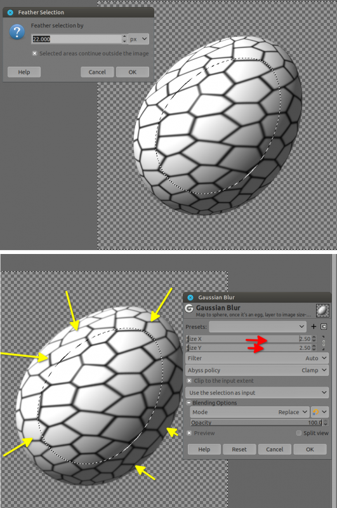Click OK in Feather Selection dialog
Image resolution: width=337 pixels, height=508 pixels.
click(133, 72)
